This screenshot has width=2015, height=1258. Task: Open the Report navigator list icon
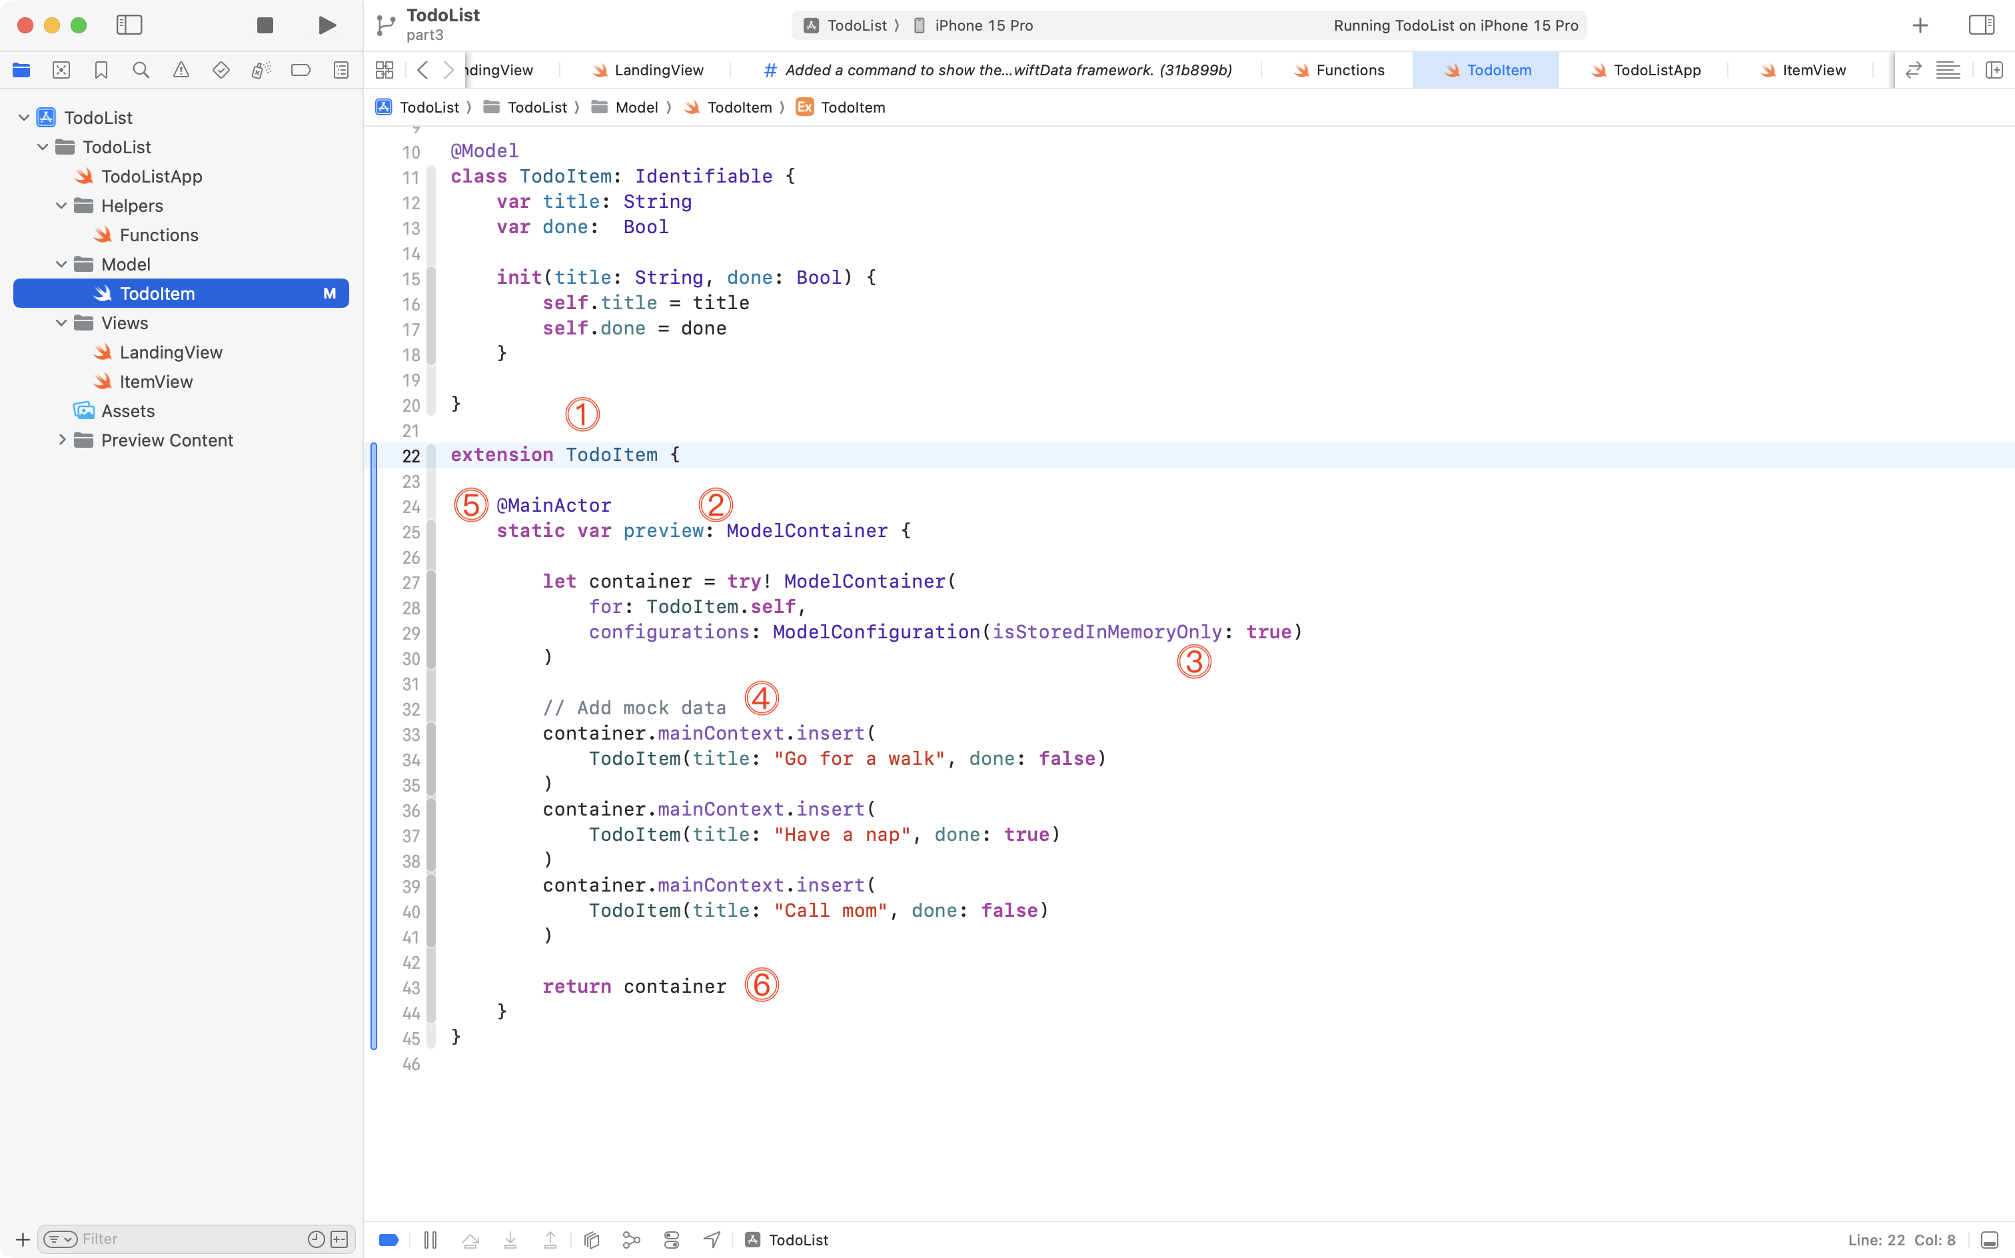click(341, 70)
